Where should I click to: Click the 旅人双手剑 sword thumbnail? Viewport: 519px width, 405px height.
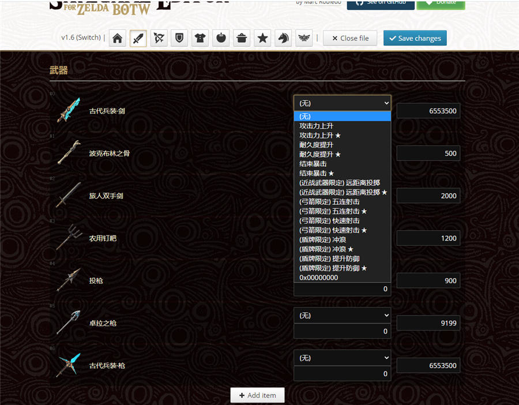coord(69,195)
